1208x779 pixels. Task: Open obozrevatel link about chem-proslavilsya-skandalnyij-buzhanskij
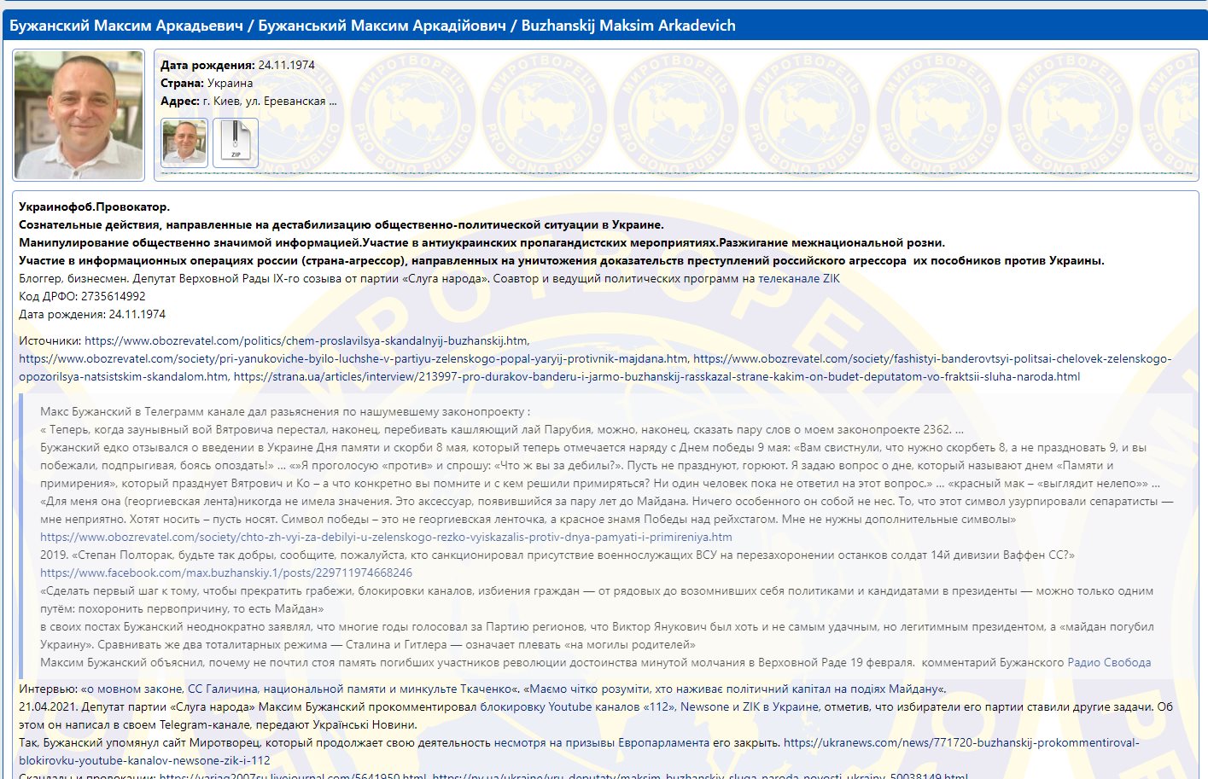[x=306, y=340]
